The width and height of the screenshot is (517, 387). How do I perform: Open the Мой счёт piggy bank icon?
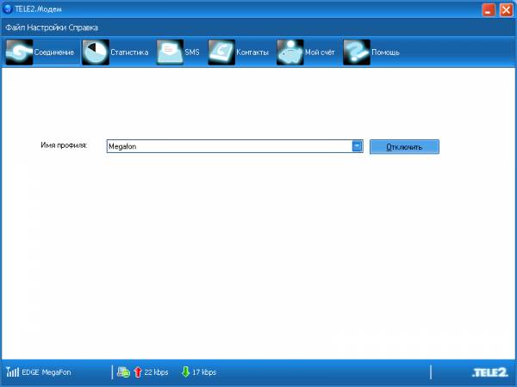click(x=290, y=52)
